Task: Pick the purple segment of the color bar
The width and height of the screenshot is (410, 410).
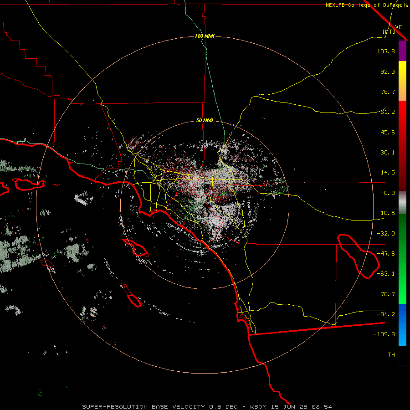Action: pyautogui.click(x=402, y=51)
